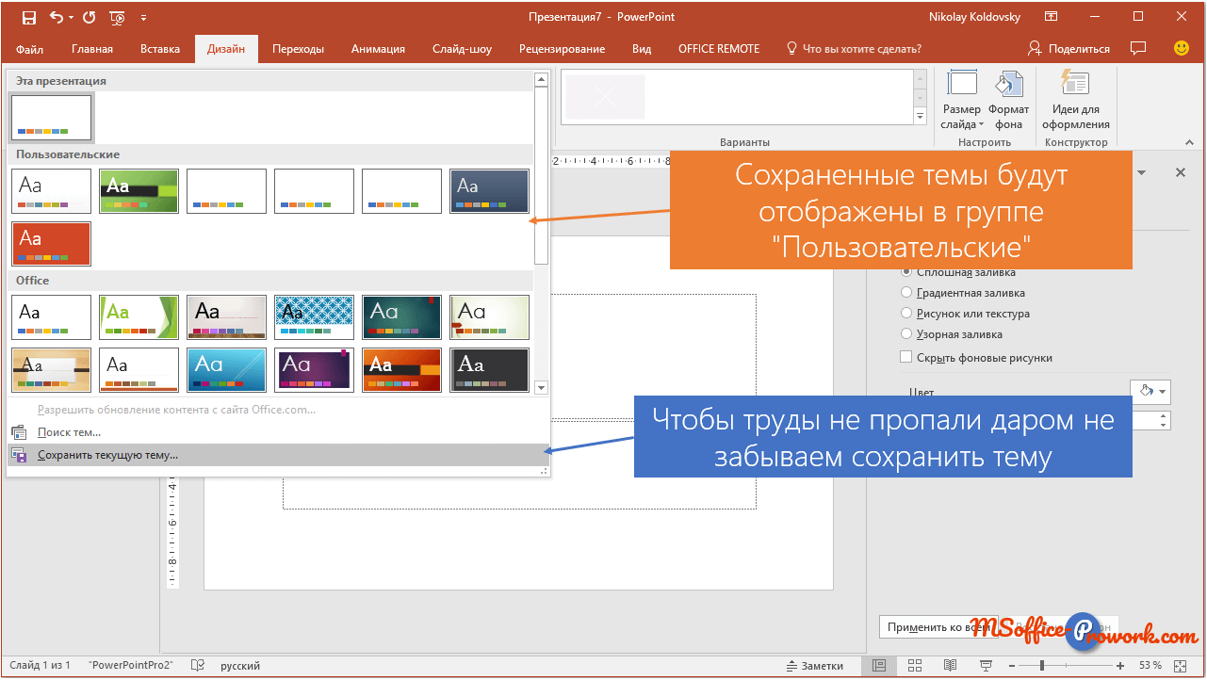
Task: Select the bright blue theme in Office group
Action: 227,370
